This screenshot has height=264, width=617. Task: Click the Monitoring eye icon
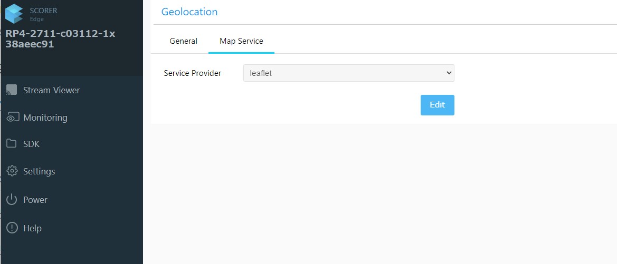12,118
